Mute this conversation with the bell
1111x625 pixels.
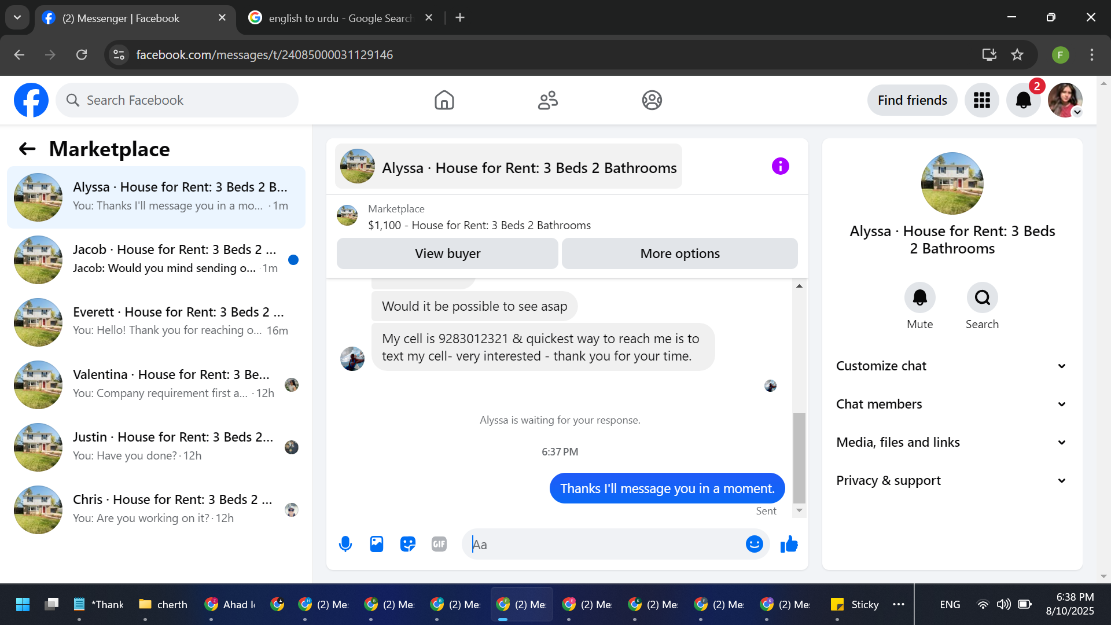[919, 297]
